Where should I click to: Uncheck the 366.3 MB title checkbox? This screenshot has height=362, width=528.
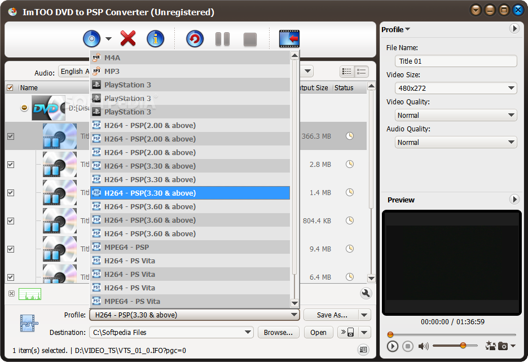(11, 136)
